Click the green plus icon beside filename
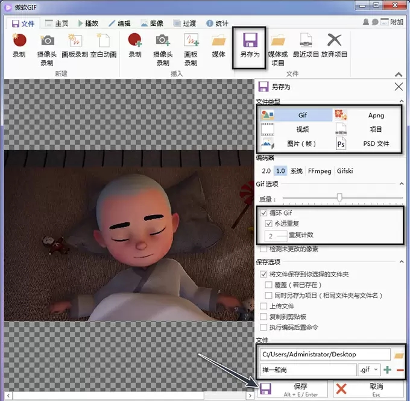Viewport: 410px width, 401px height. [387, 369]
